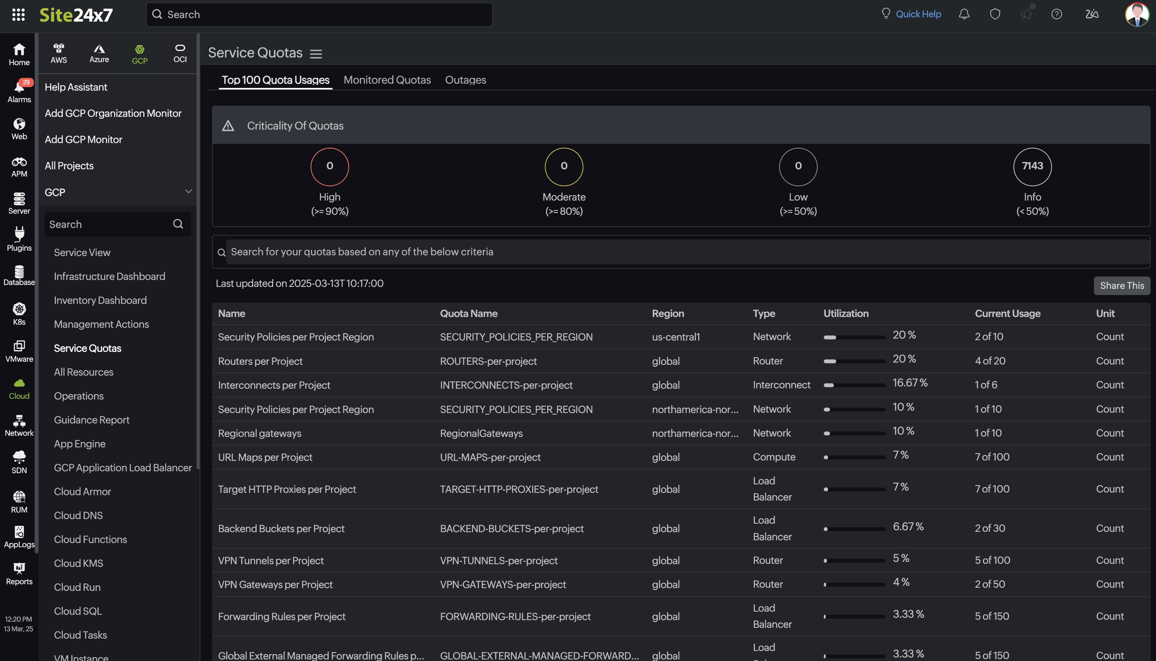This screenshot has width=1156, height=661.
Task: Open the help question mark icon
Action: tap(1057, 14)
